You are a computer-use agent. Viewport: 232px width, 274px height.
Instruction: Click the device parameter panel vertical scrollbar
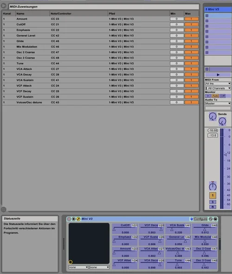[219, 244]
